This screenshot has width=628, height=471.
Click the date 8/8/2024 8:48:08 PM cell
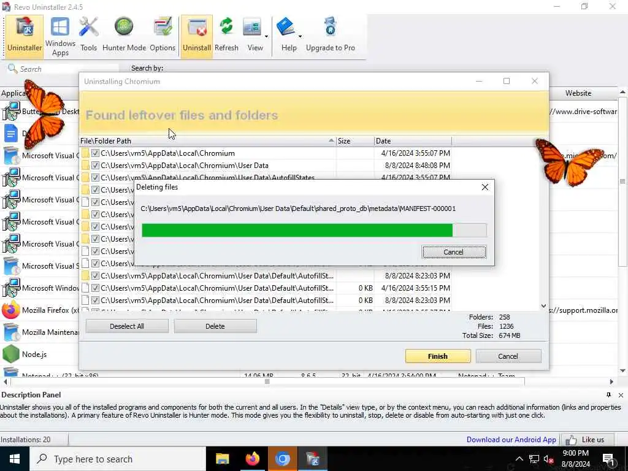pos(417,166)
